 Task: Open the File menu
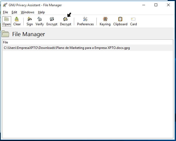[x=5, y=12]
